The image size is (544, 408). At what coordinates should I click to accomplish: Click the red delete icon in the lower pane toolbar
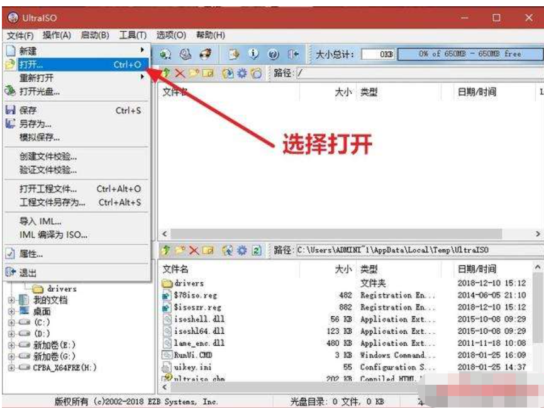(x=194, y=251)
